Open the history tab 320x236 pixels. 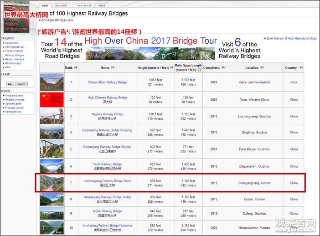pyautogui.click(x=102, y=5)
